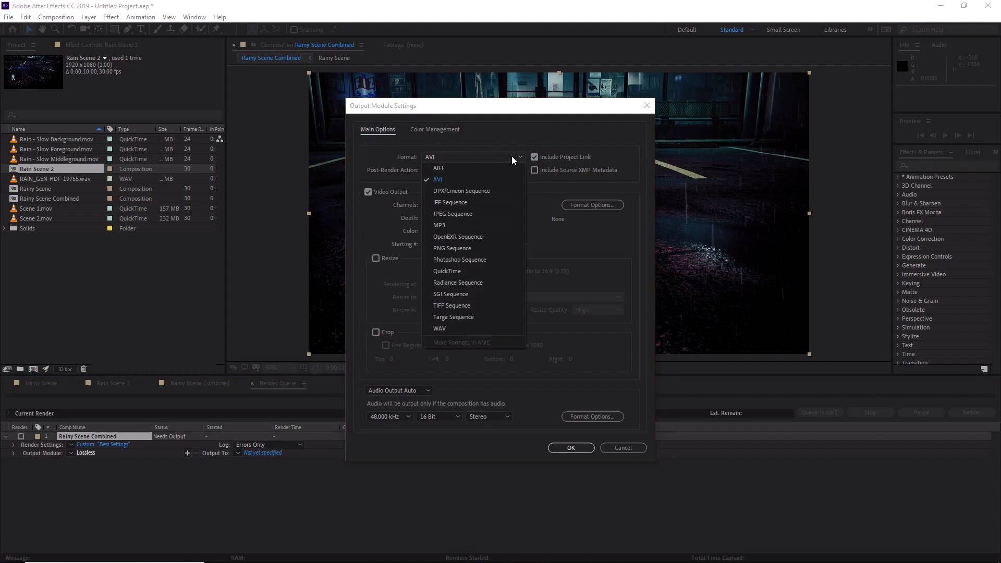Open the 48.000 kHz sample rate dropdown
The image size is (1001, 563).
(390, 417)
